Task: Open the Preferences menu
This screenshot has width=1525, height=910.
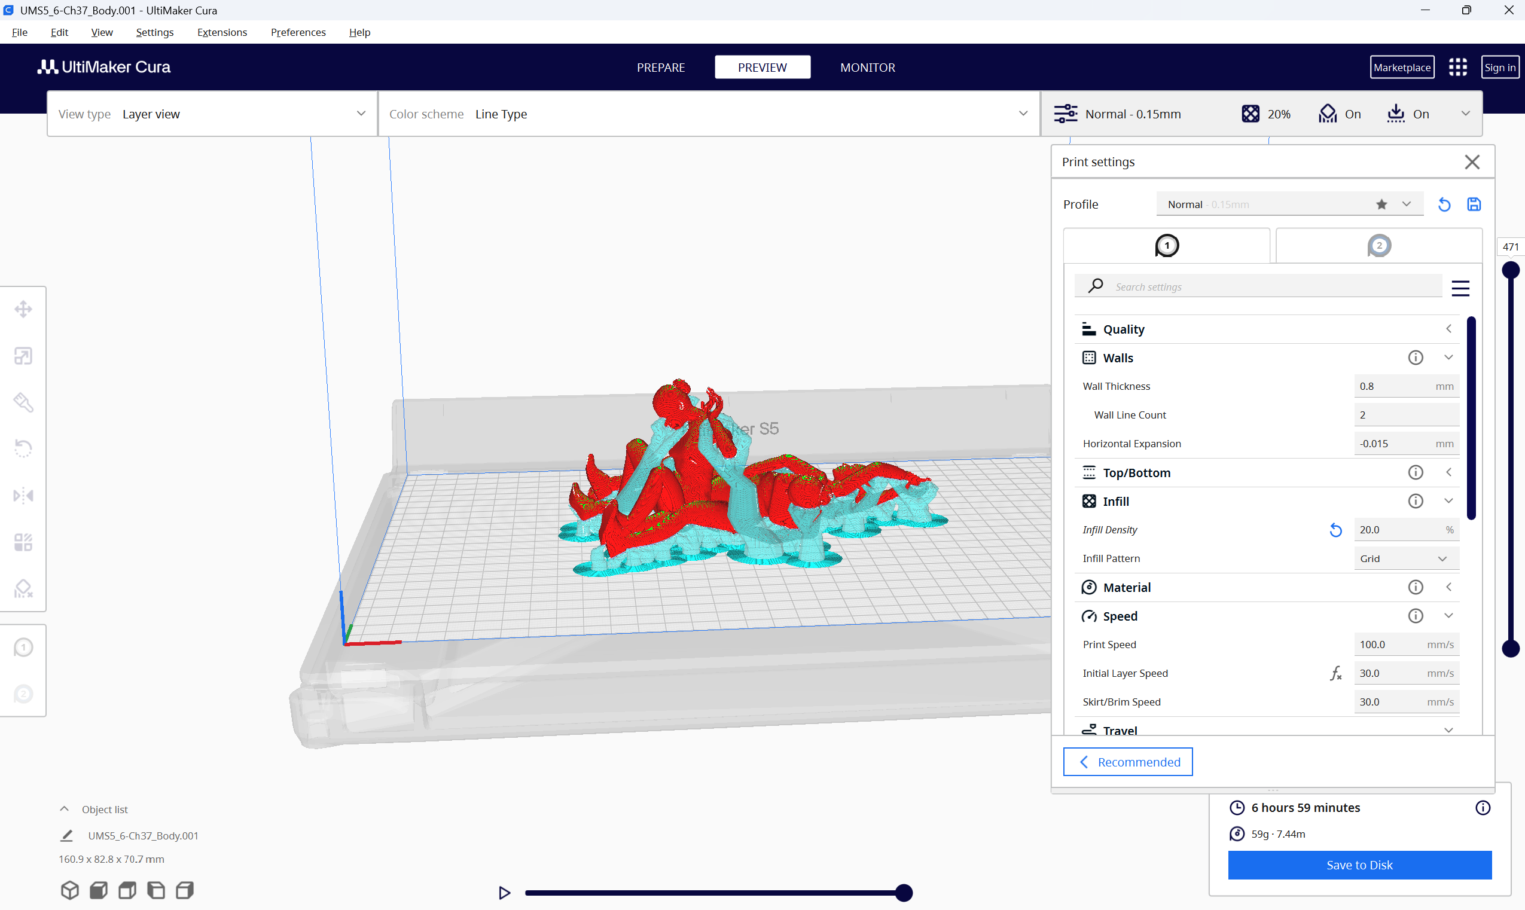Action: click(x=298, y=32)
